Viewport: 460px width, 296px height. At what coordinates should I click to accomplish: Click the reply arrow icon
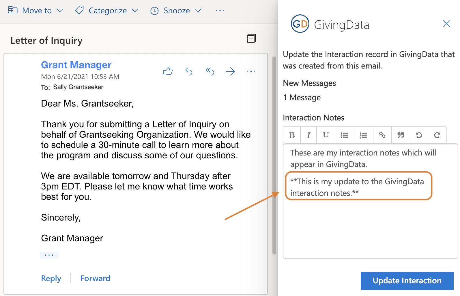(x=189, y=71)
